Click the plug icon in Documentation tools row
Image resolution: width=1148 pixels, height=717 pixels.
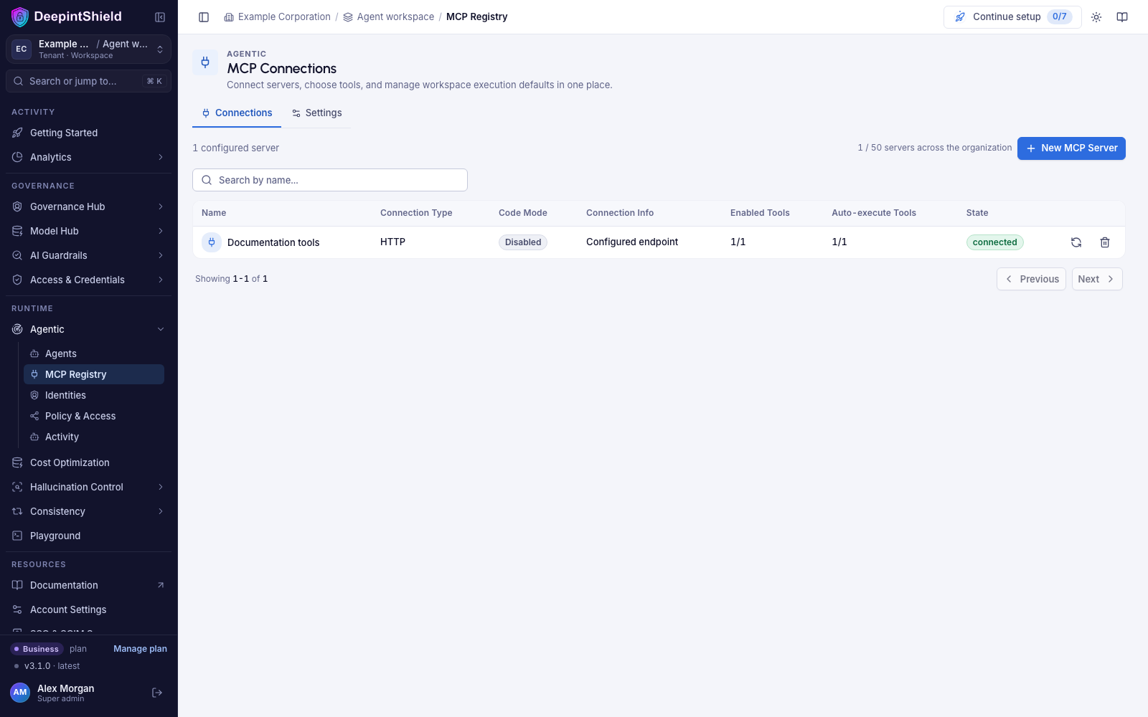[x=212, y=242]
